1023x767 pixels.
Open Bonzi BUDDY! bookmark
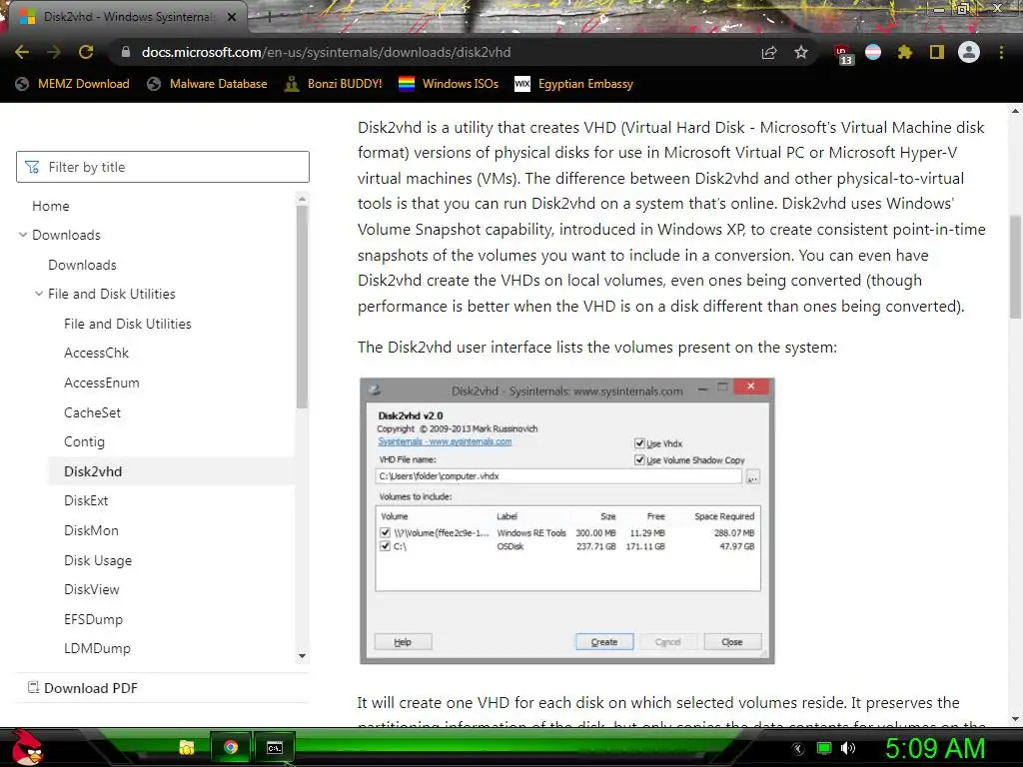[x=334, y=84]
